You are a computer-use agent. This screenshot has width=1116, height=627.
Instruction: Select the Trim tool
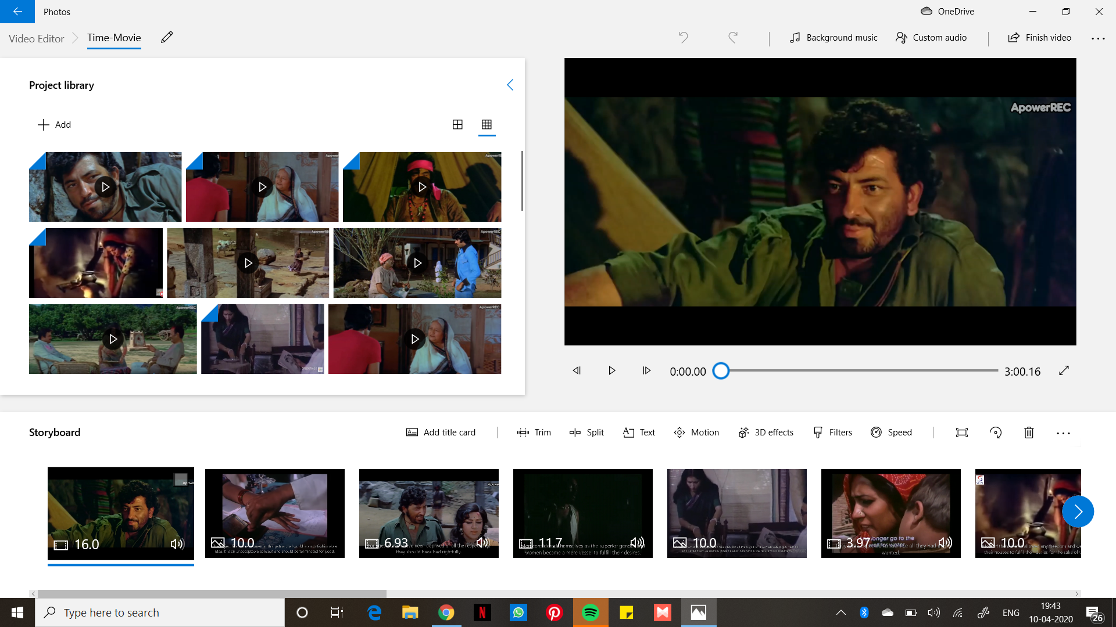(534, 432)
